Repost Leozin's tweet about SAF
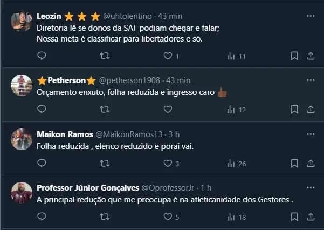This screenshot has width=324, height=230. [105, 56]
